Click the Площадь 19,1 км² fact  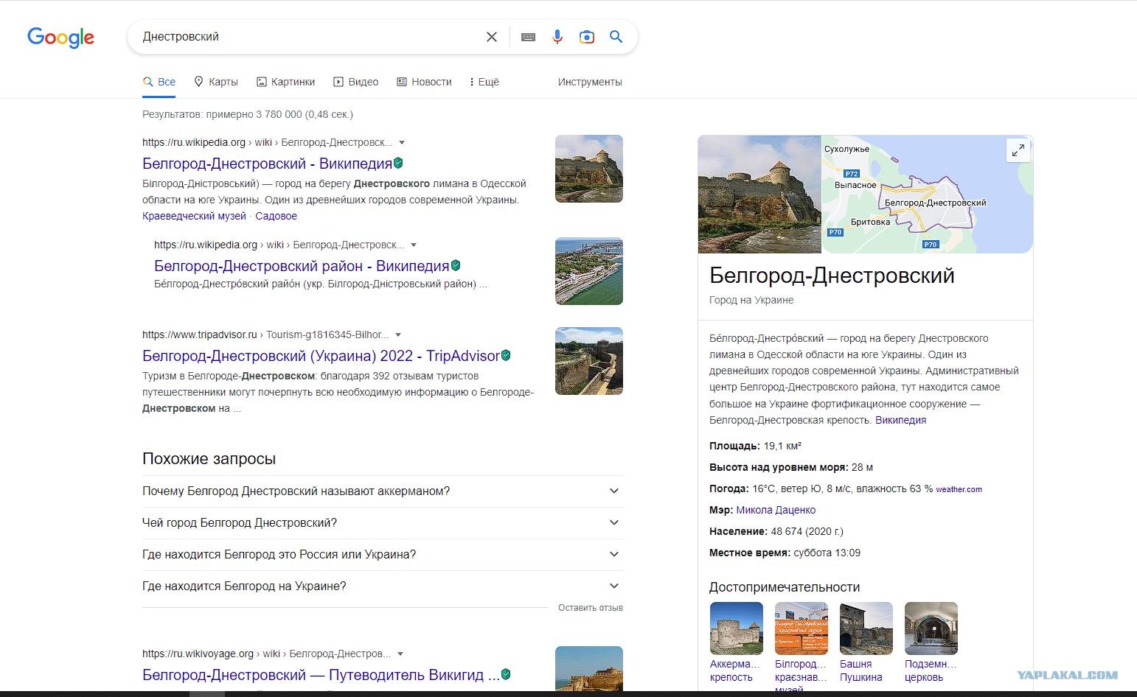(x=756, y=446)
